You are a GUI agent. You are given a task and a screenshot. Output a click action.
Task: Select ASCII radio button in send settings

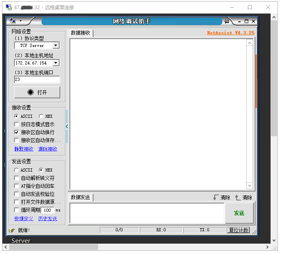pyautogui.click(x=16, y=170)
